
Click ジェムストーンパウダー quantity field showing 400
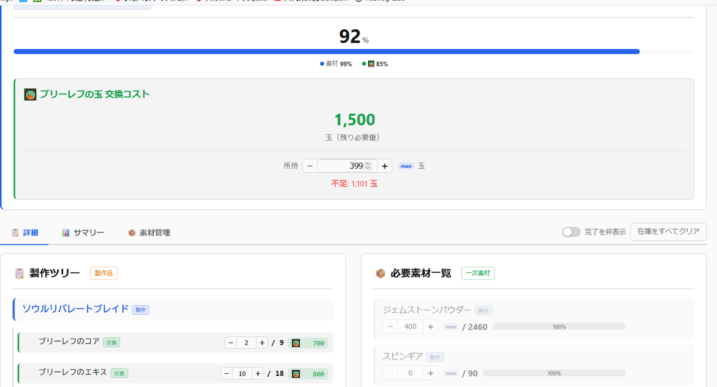(x=411, y=327)
